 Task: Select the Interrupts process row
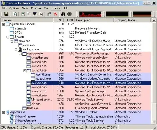pyautogui.click(x=76, y=28)
